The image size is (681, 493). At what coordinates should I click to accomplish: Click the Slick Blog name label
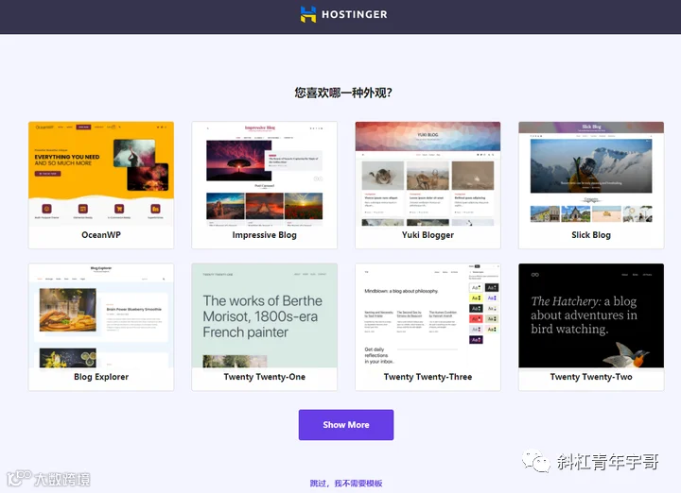[591, 235]
